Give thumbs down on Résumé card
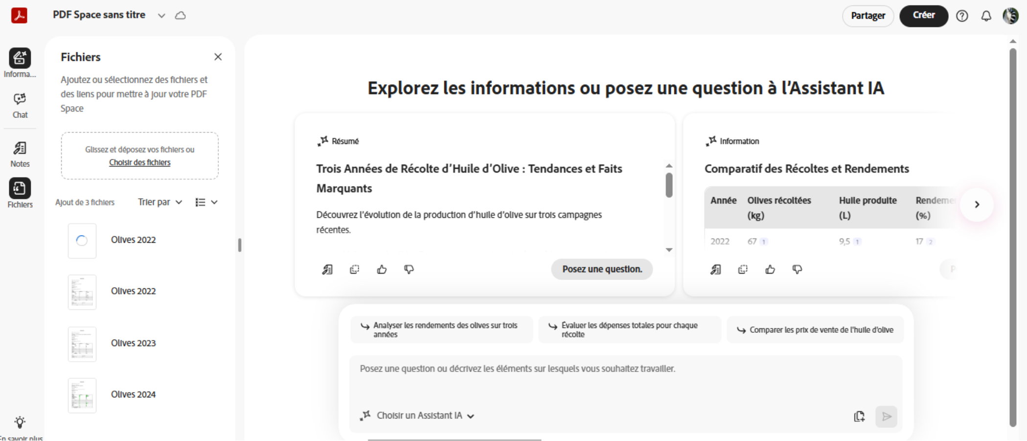The height and width of the screenshot is (441, 1027). click(409, 269)
